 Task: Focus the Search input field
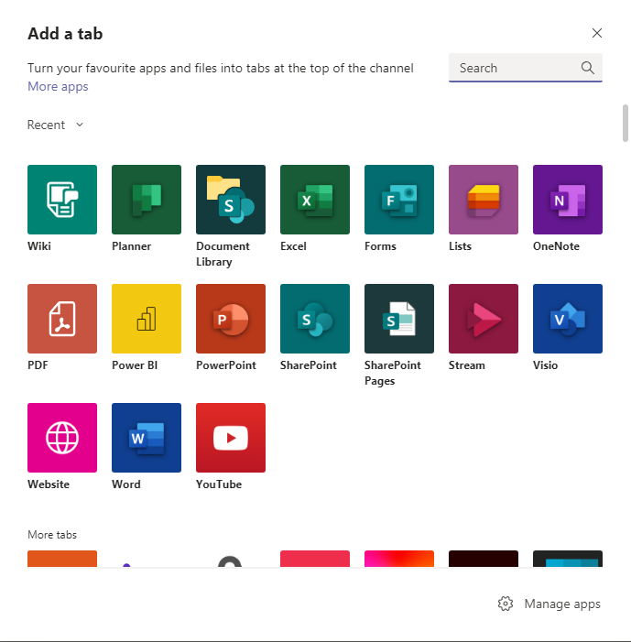coord(526,68)
